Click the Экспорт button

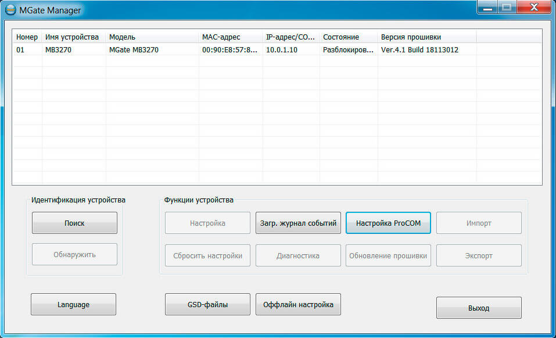(479, 255)
